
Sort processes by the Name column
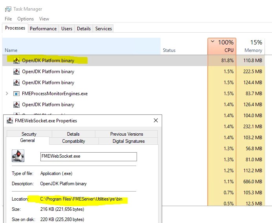coord(81,46)
